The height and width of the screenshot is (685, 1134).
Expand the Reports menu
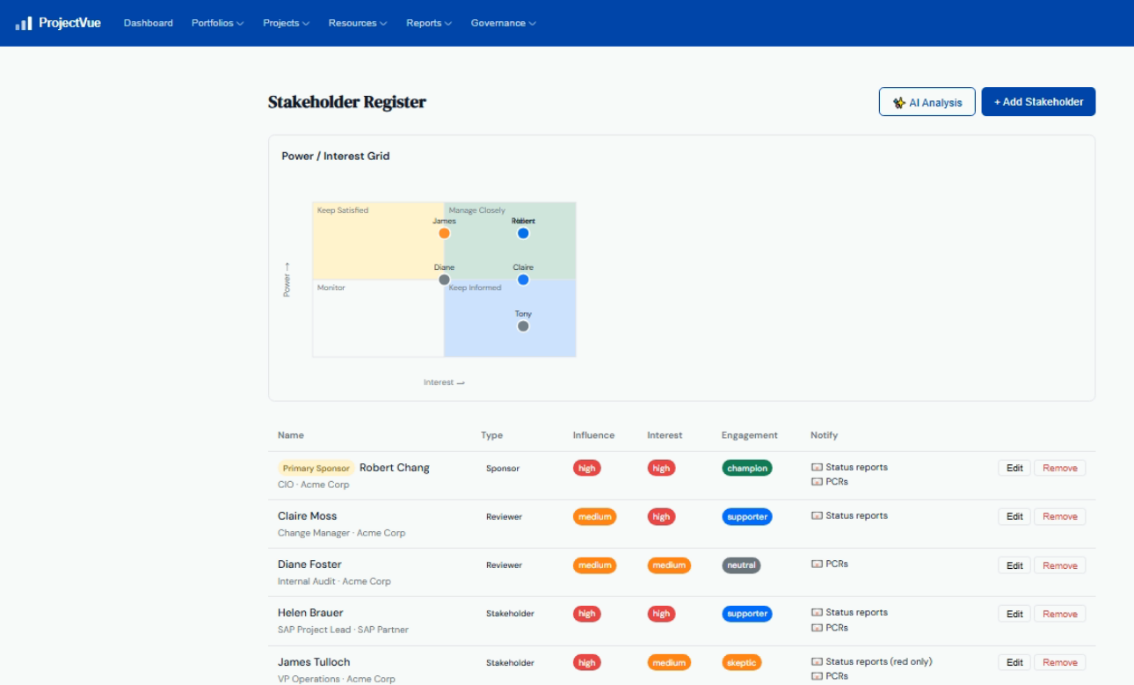[429, 23]
